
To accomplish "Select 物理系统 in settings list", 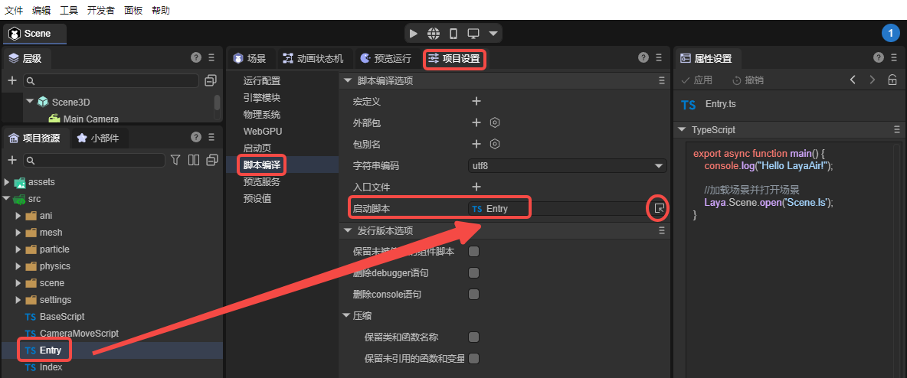I will pyautogui.click(x=262, y=115).
